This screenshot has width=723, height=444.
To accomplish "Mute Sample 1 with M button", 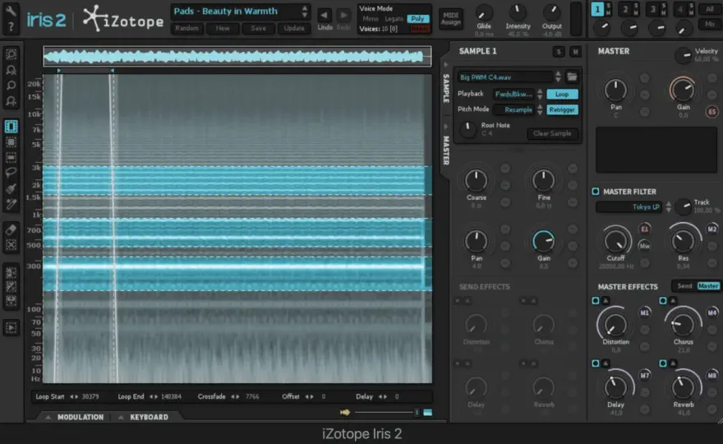I will 575,52.
